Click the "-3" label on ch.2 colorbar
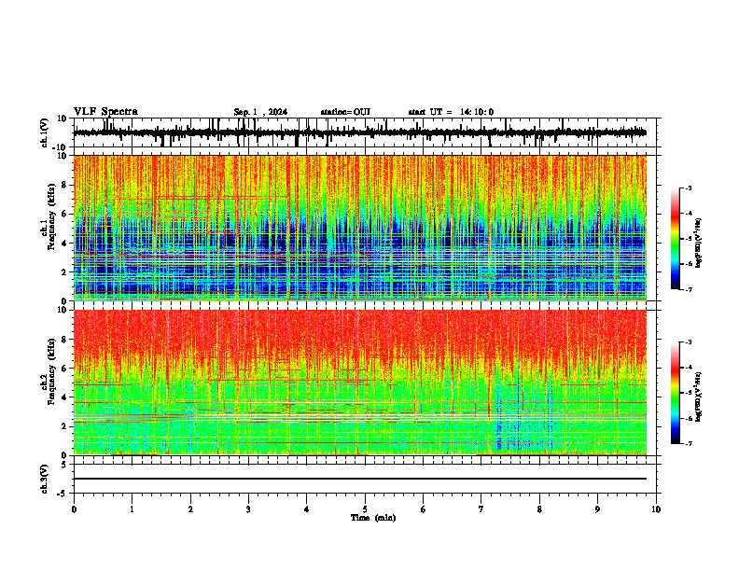739x571 pixels. tap(689, 342)
